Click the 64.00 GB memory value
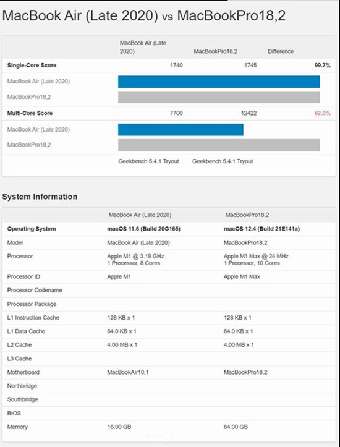The image size is (340, 447). 236,427
